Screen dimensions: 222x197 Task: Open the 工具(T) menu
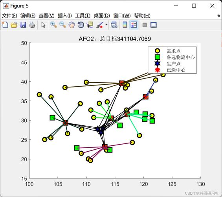coord(83,15)
